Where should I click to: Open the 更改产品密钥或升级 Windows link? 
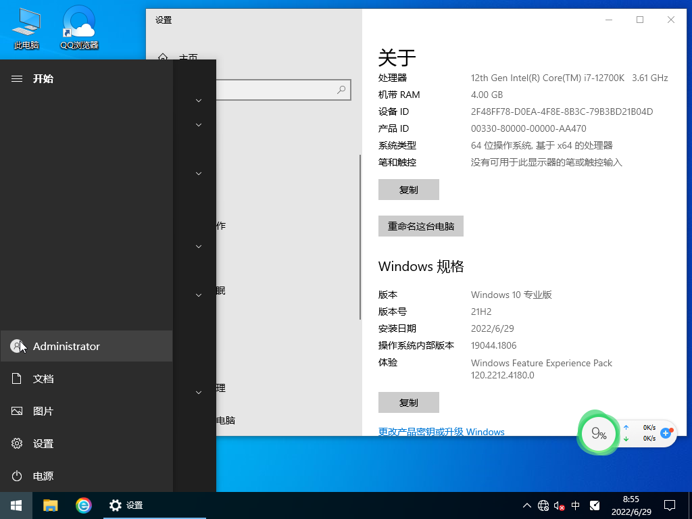point(440,432)
